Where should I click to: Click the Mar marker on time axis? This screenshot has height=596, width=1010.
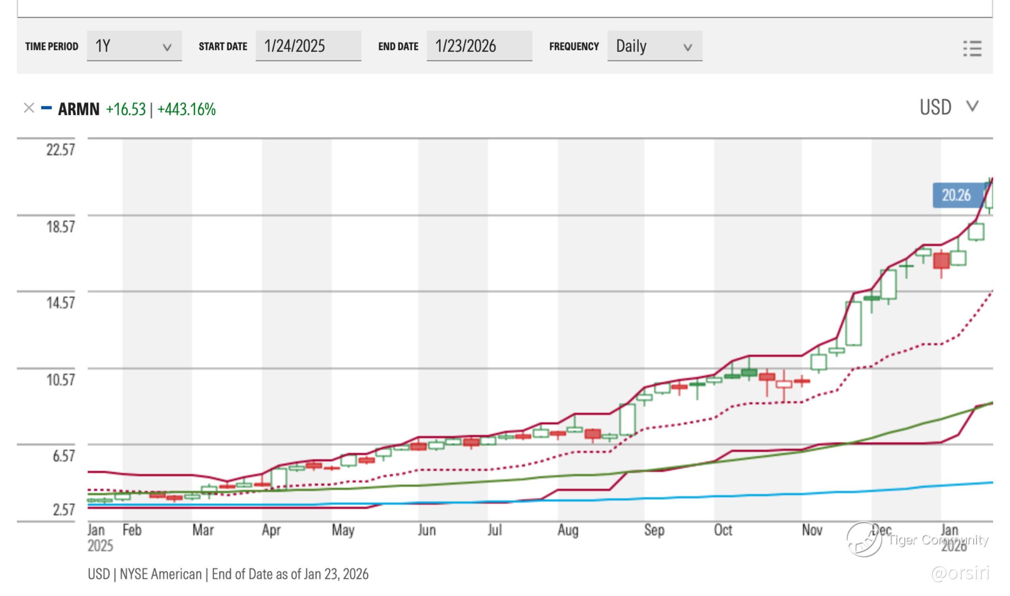[203, 530]
